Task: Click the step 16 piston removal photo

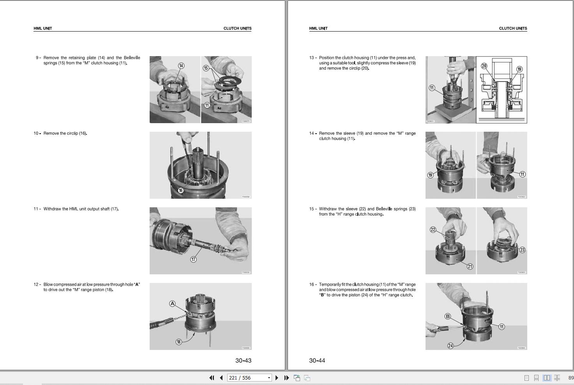Action: tap(476, 316)
